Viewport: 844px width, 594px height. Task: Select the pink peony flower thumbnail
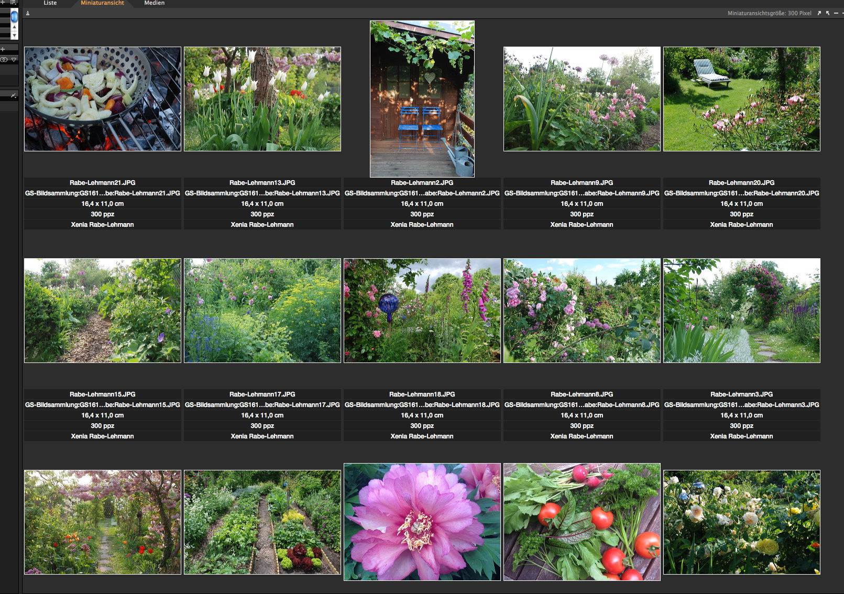pos(422,522)
